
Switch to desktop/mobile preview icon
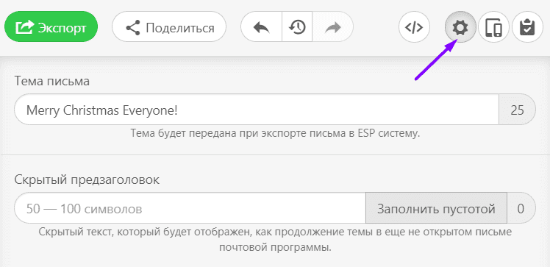click(x=493, y=27)
